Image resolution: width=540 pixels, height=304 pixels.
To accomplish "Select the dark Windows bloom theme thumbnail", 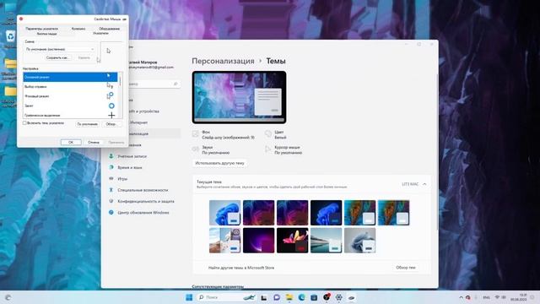I will (327, 213).
